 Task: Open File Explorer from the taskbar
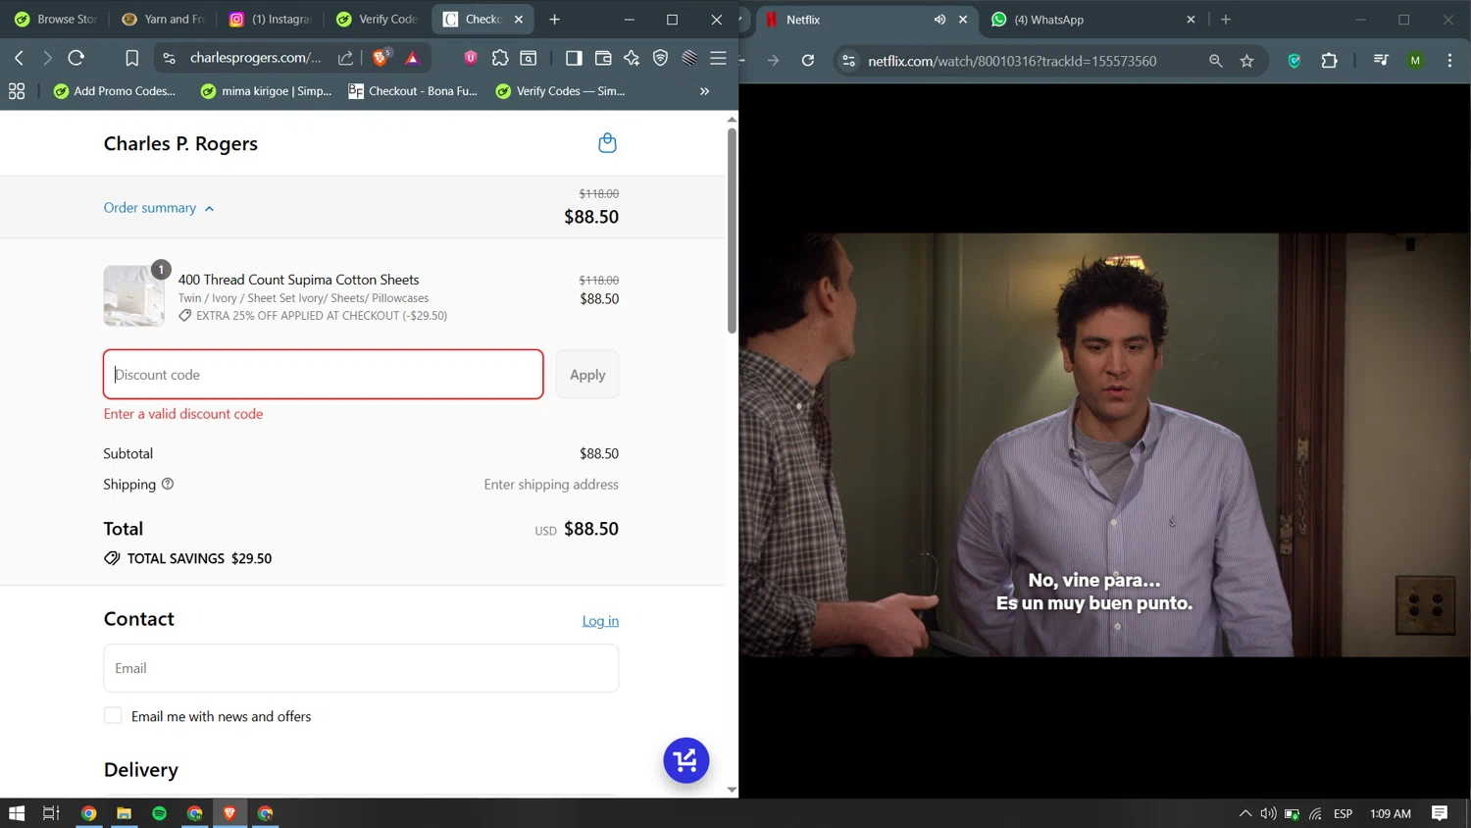[124, 813]
